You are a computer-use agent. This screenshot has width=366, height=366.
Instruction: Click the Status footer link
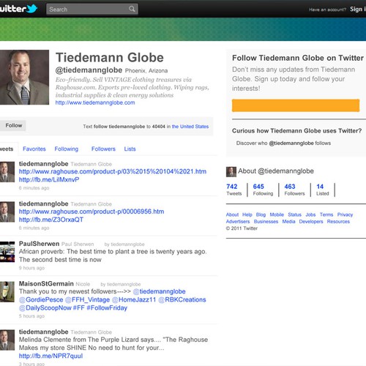(294, 214)
